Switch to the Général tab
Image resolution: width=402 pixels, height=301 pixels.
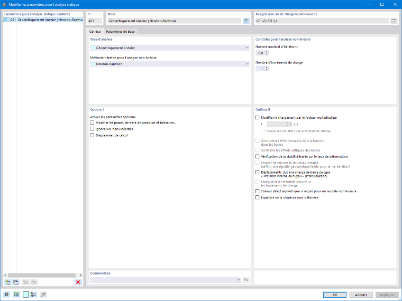[95, 32]
